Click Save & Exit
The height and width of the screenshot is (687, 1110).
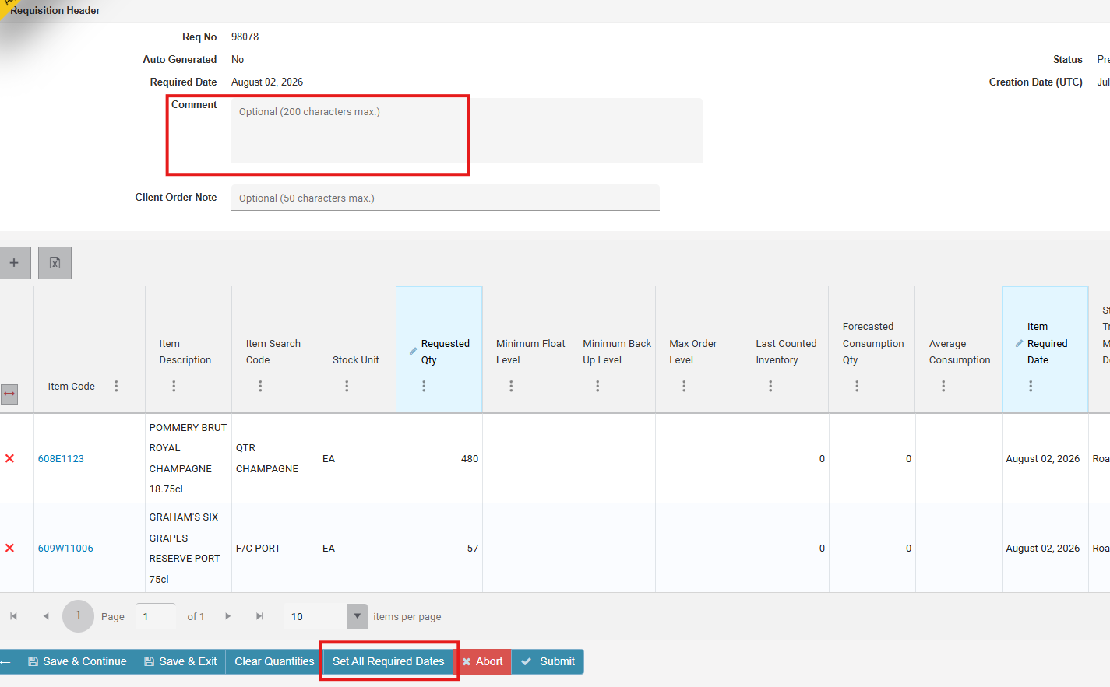coord(181,662)
